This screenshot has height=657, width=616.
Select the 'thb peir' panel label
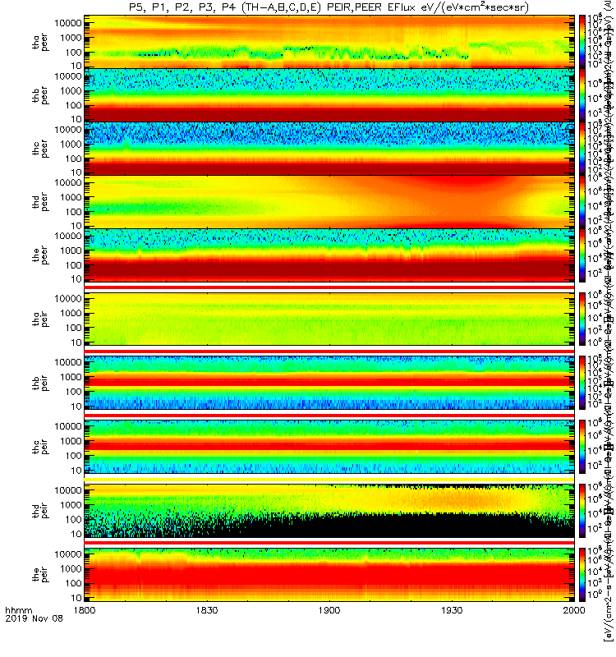[x=40, y=383]
